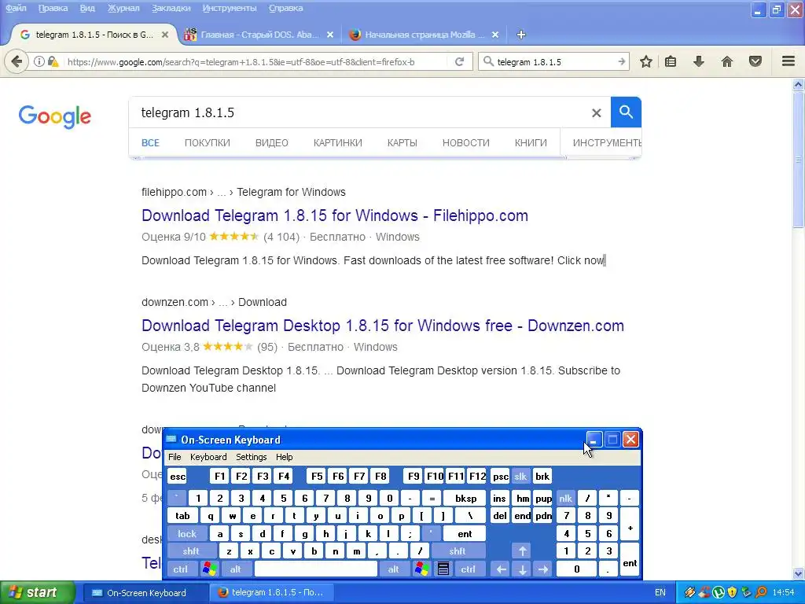
Task: Go back with Firefox back arrow
Action: click(17, 61)
